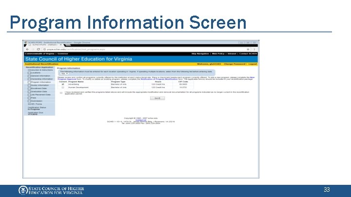Open Fees in the sidebar

point(33,98)
